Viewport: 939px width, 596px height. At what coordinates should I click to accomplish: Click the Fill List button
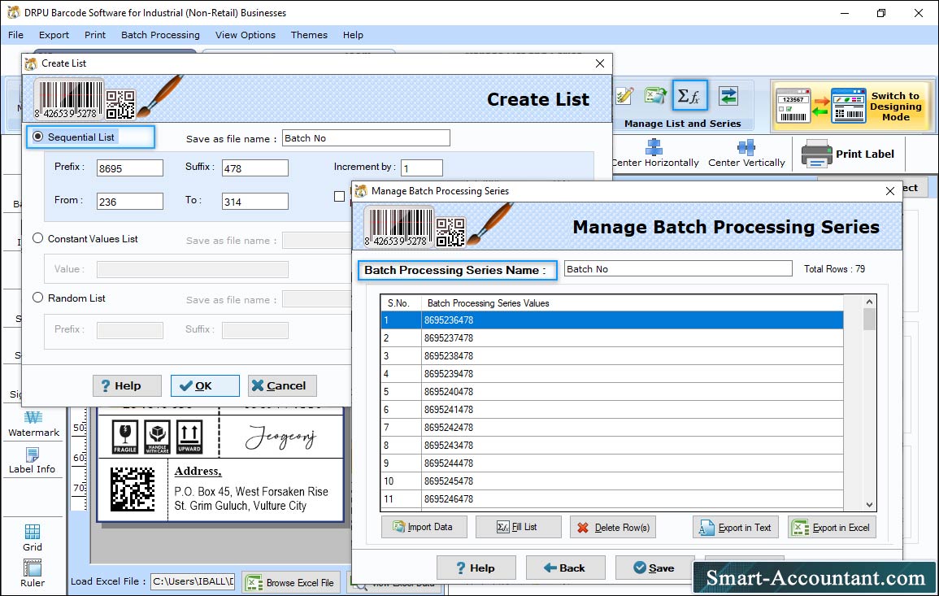(x=518, y=527)
